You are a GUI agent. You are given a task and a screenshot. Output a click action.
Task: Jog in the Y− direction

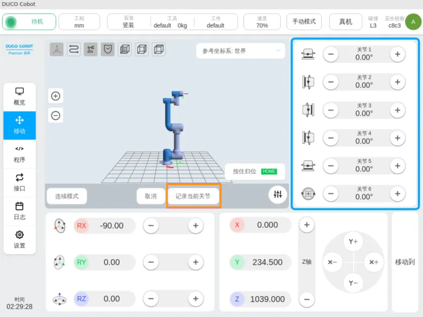[x=353, y=283]
